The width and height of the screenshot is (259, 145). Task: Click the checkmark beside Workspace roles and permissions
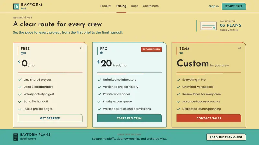click(99, 109)
